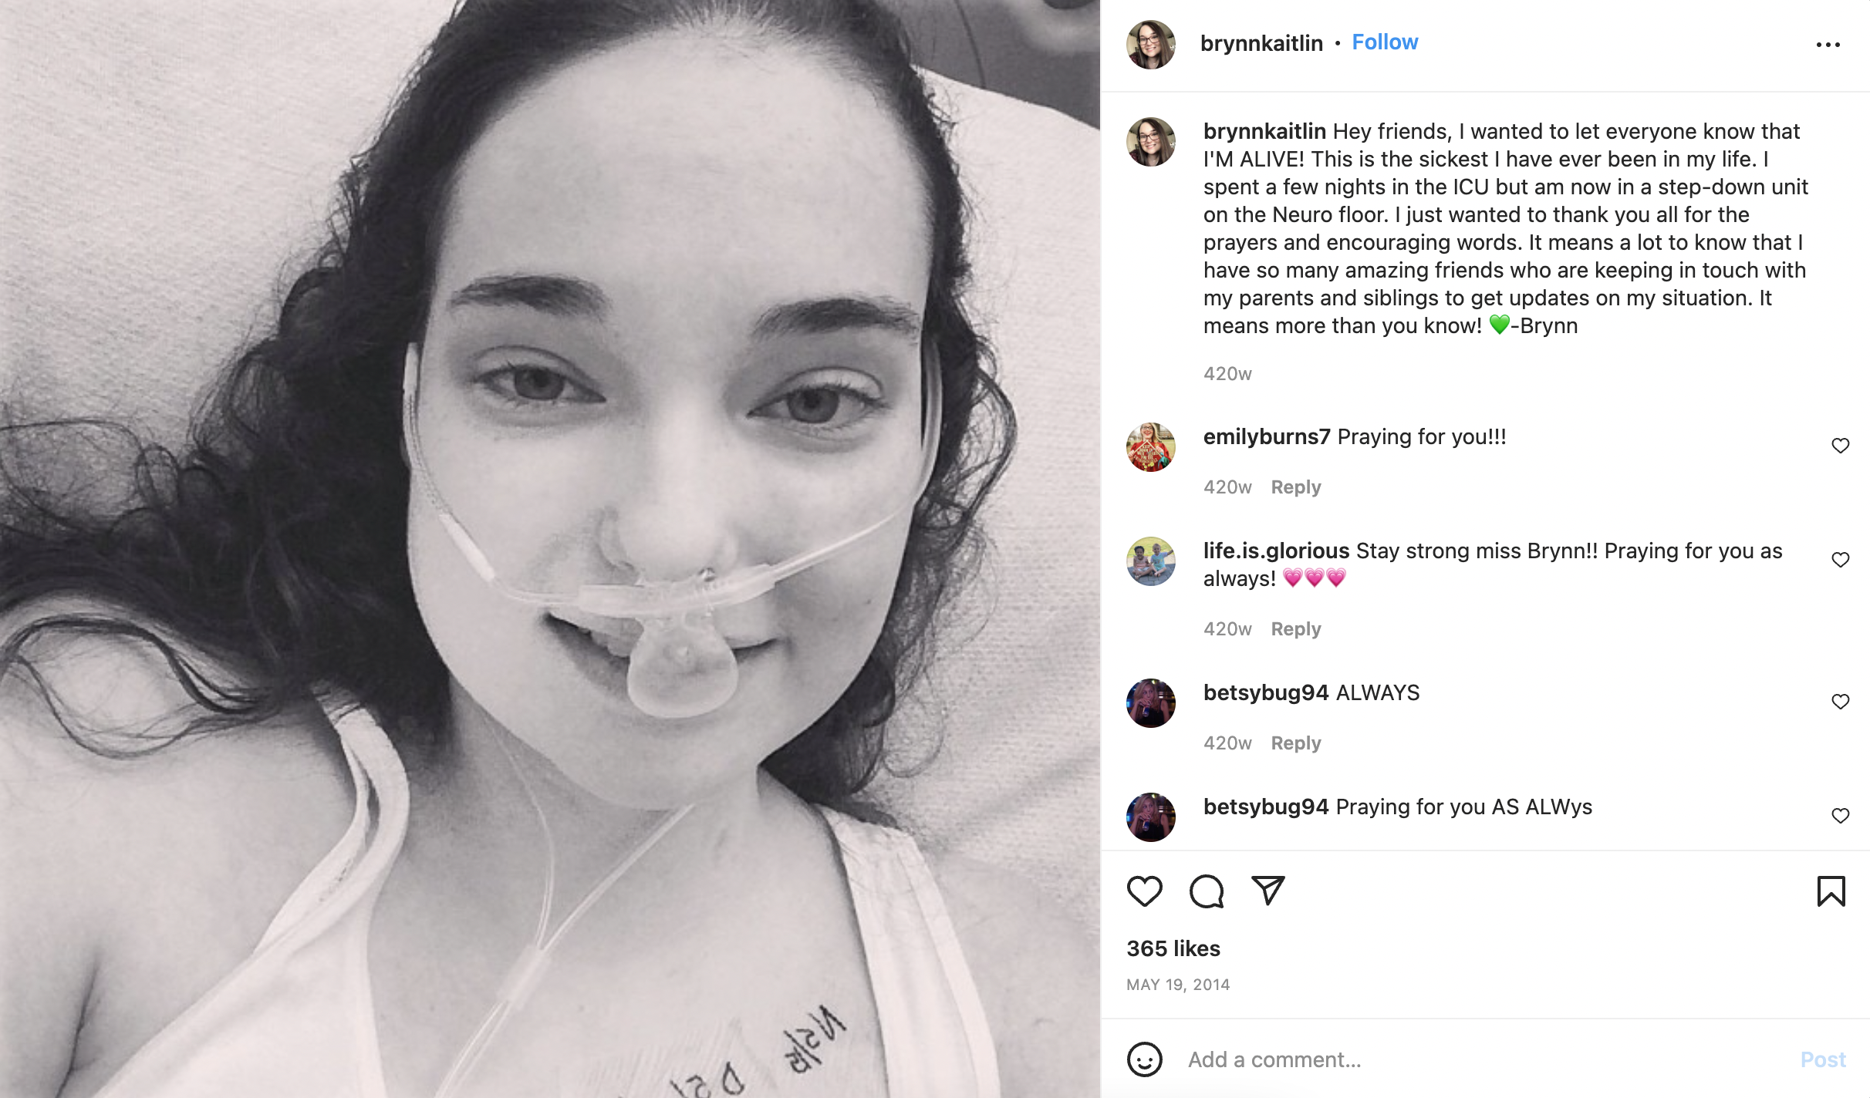The image size is (1870, 1098).
Task: Reply to life.is.glorious's comment
Action: pos(1296,629)
